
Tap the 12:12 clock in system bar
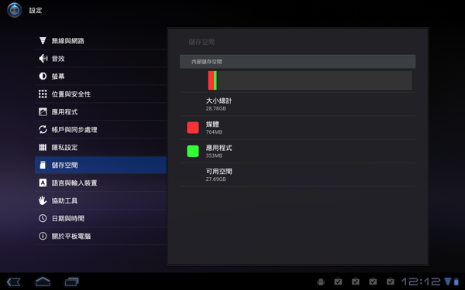click(421, 281)
